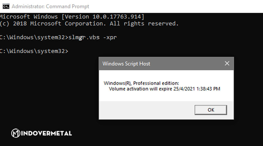Viewport: 263px width, 146px height.
Task: Click the Microsoft Corporation copyright line
Action: point(89,24)
